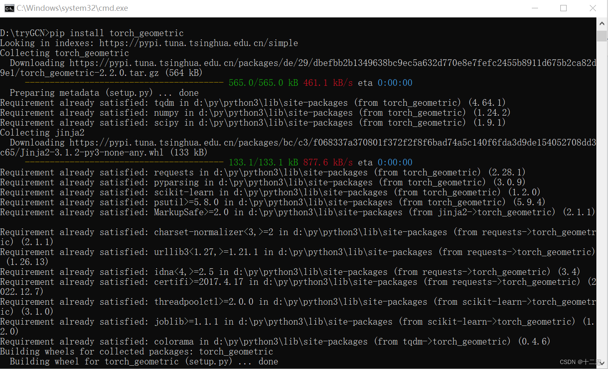Click the line 'Collecting jinja2'

click(42, 133)
